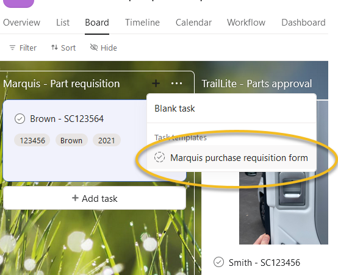This screenshot has width=338, height=275.
Task: Click the purple project icon
Action: coord(19,4)
